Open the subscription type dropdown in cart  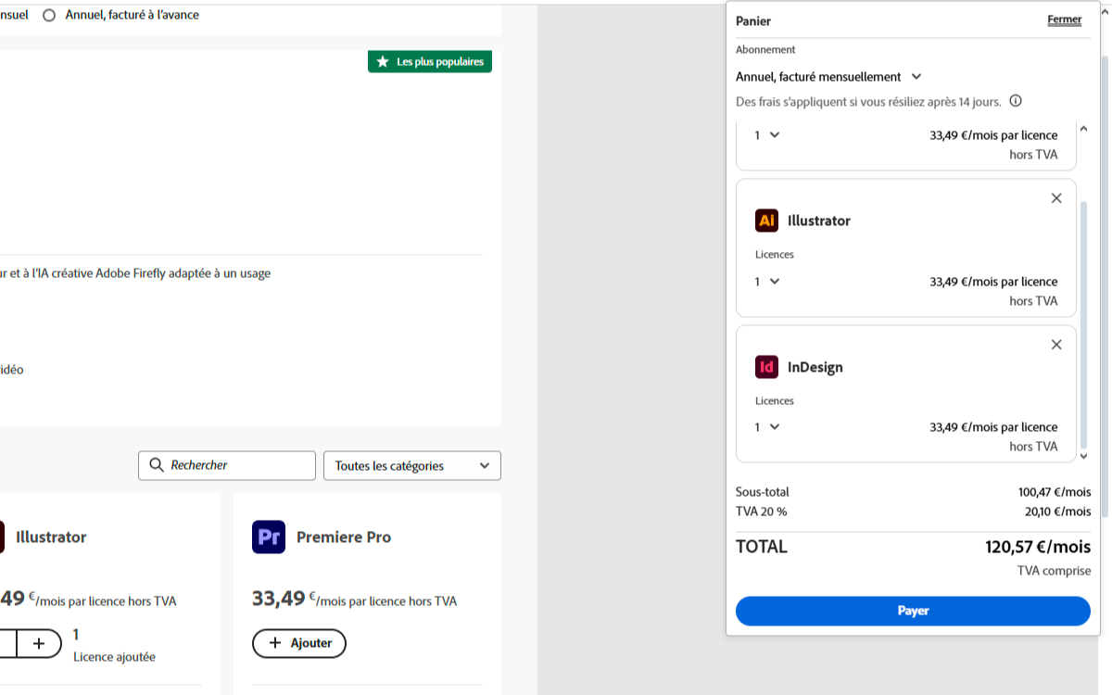pyautogui.click(x=828, y=77)
